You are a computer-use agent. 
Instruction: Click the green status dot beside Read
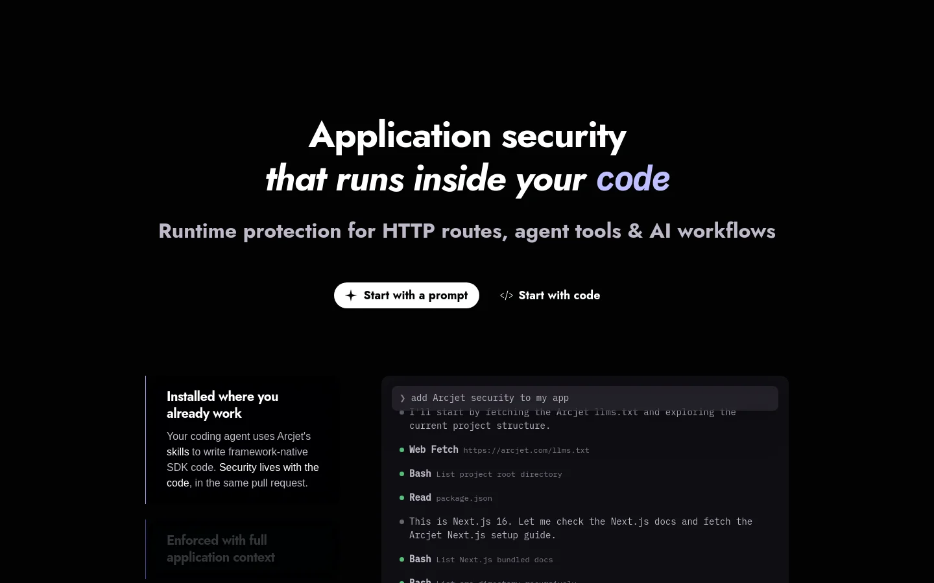(402, 497)
